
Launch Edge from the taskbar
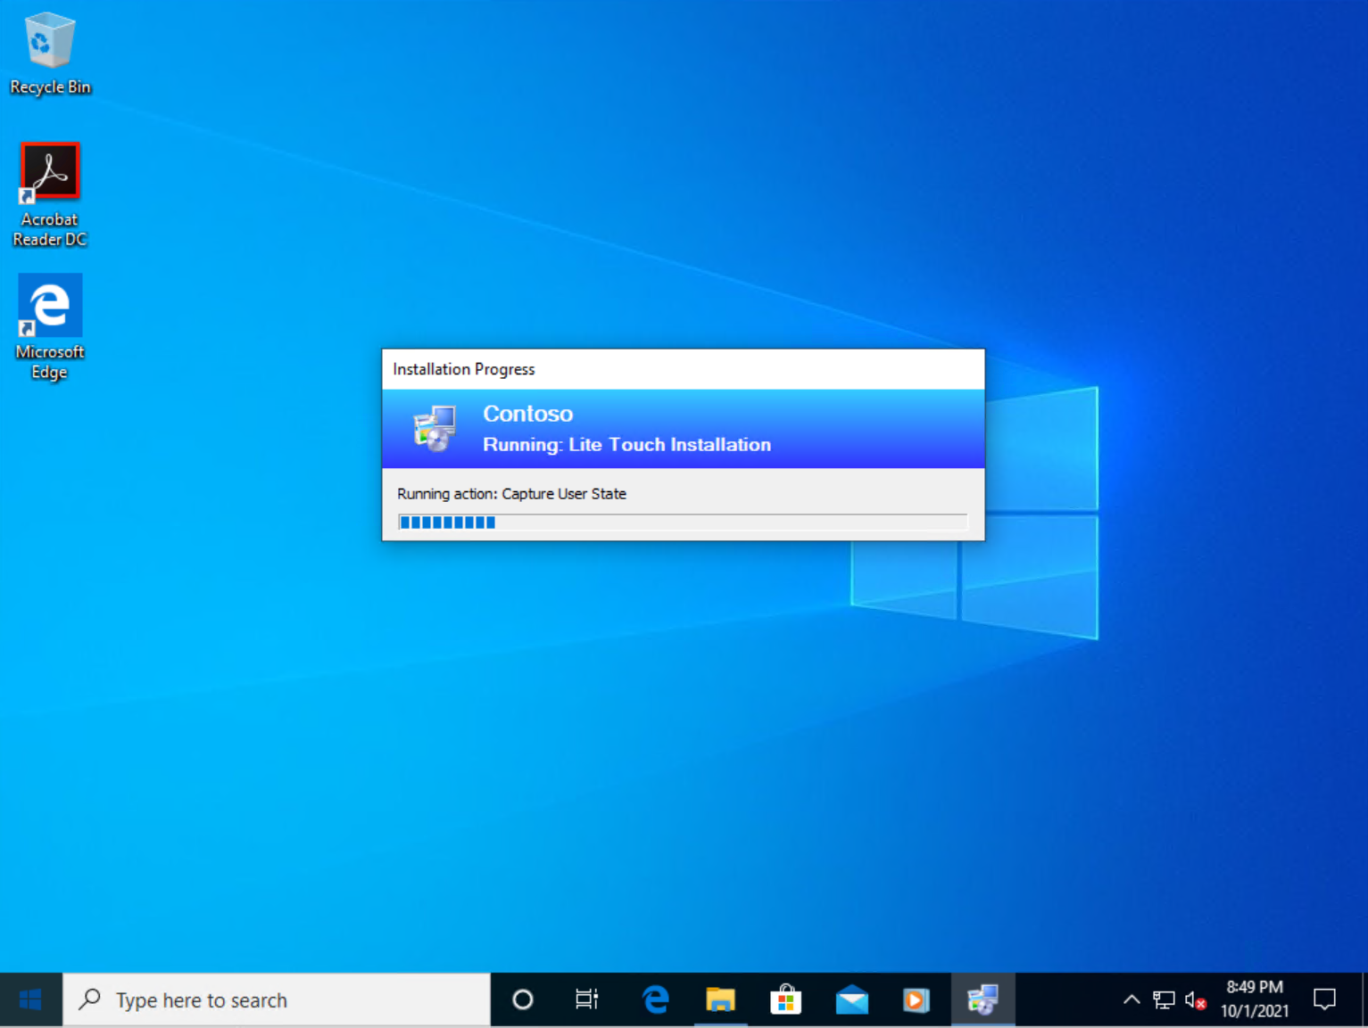click(x=655, y=999)
